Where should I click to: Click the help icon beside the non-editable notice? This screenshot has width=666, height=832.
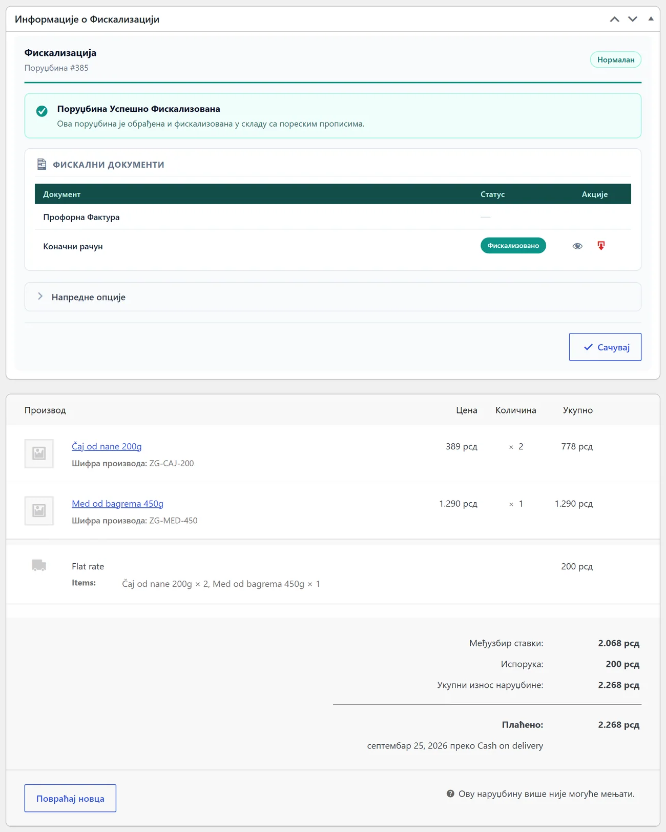point(450,794)
